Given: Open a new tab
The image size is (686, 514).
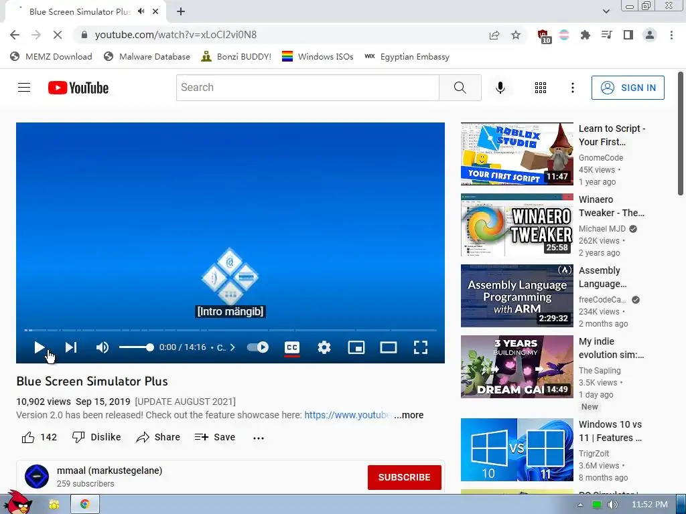Looking at the screenshot, I should (x=181, y=11).
